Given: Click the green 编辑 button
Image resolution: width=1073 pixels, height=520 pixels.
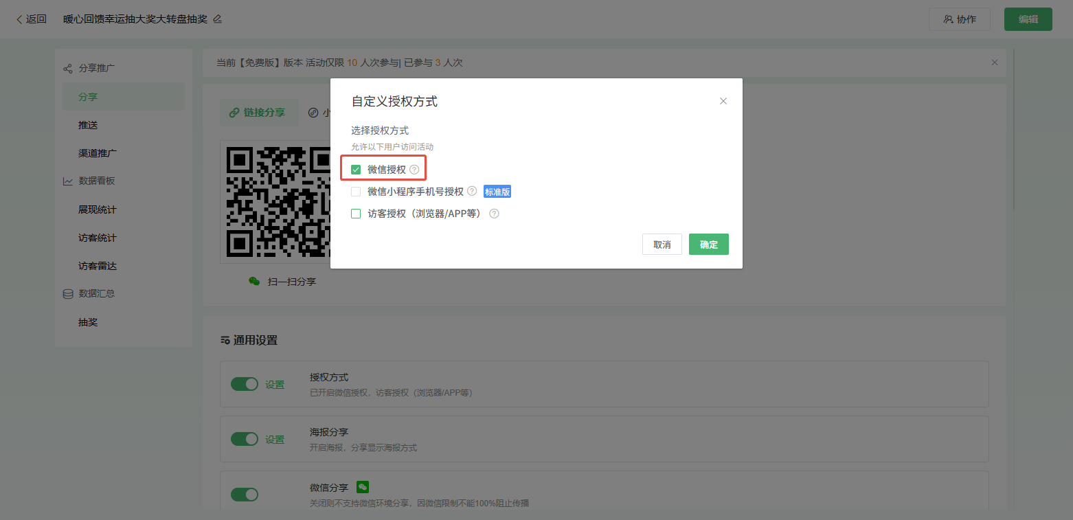Looking at the screenshot, I should [1028, 19].
